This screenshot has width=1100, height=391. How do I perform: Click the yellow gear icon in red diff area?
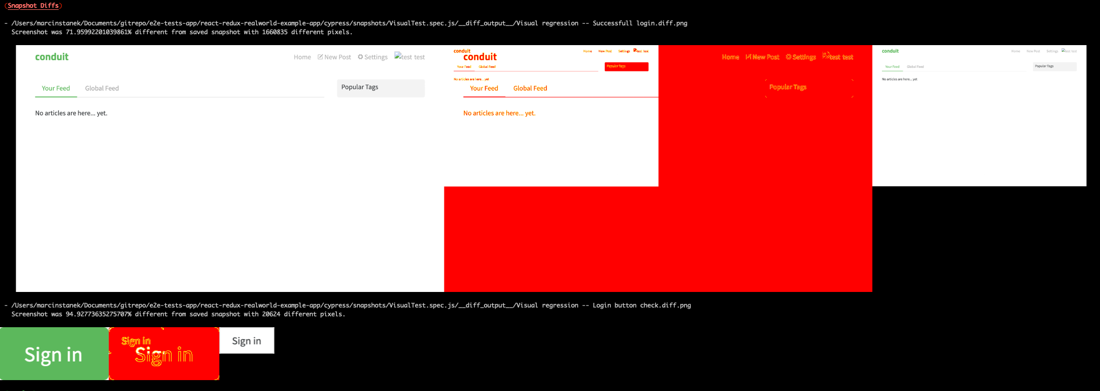(x=789, y=57)
